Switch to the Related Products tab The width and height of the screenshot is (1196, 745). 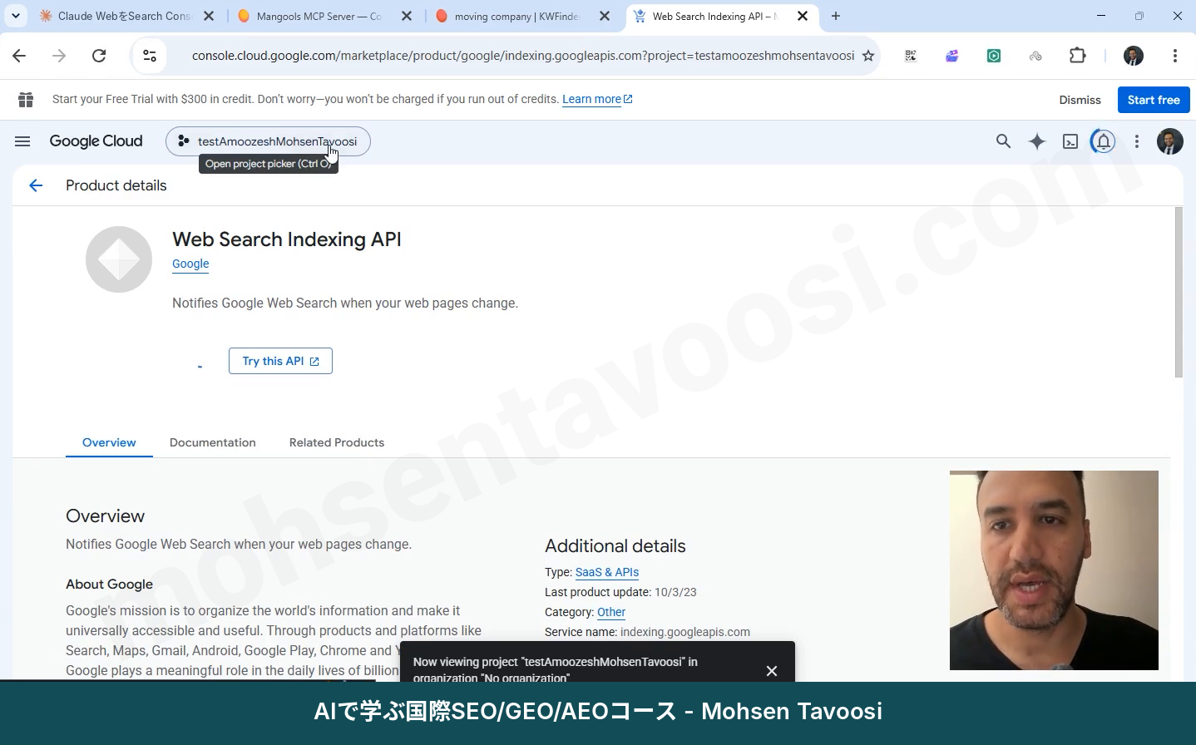(x=337, y=442)
